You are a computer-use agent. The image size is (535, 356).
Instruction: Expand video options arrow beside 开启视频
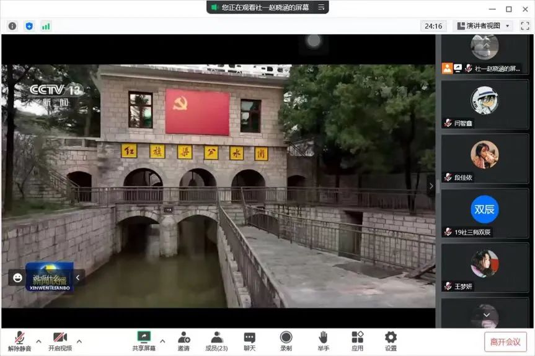click(x=79, y=341)
